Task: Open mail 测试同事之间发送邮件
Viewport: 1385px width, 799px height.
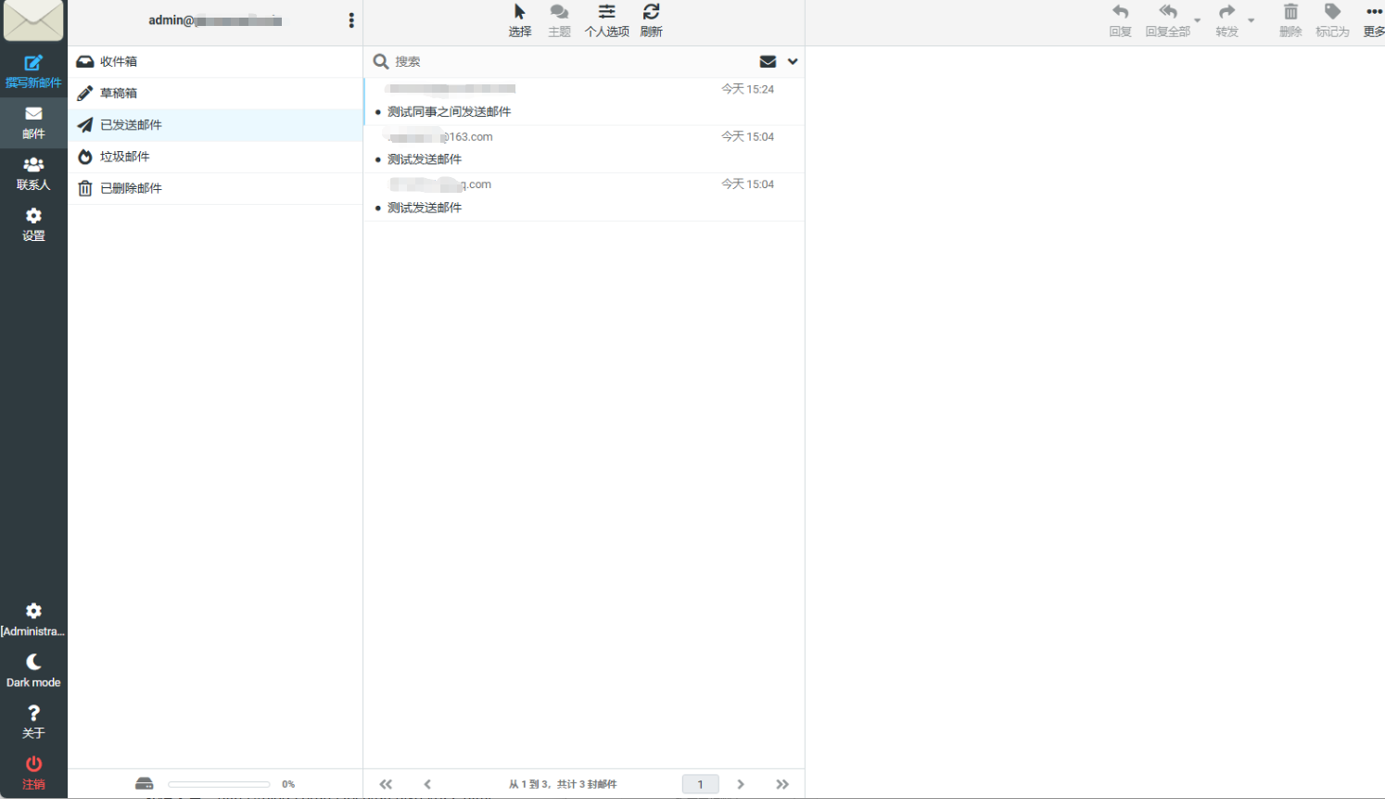Action: coord(449,111)
